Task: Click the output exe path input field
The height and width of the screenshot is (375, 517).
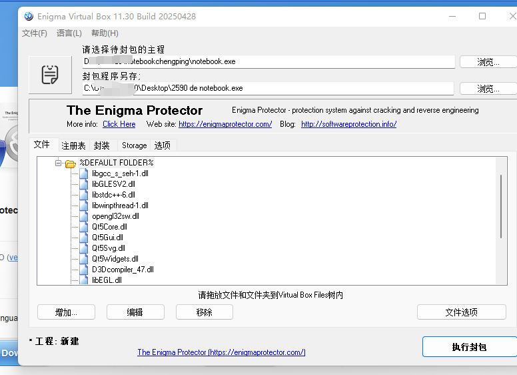Action: (268, 88)
